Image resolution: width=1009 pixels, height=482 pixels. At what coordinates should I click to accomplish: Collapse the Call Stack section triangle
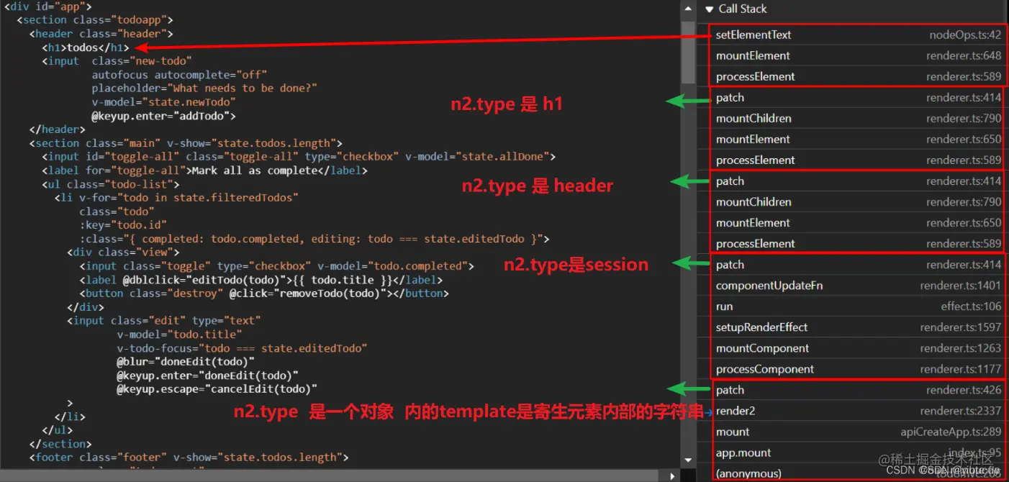point(709,9)
